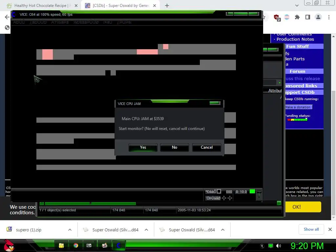Click the striped flag extension icon
This screenshot has width=336, height=252.
click(287, 17)
